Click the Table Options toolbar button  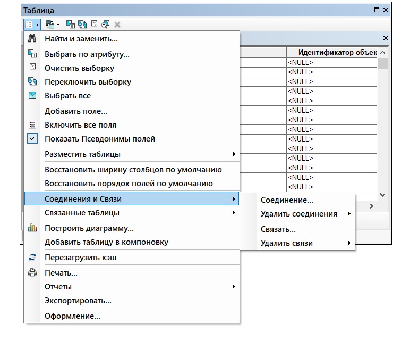29,24
